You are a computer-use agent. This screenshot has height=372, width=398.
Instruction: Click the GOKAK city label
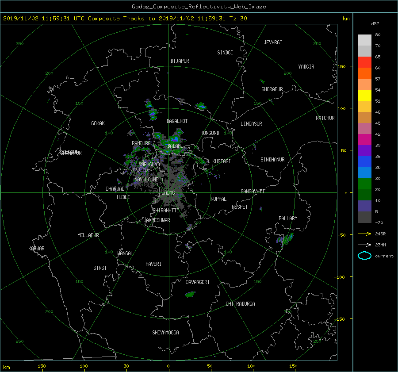coord(98,123)
